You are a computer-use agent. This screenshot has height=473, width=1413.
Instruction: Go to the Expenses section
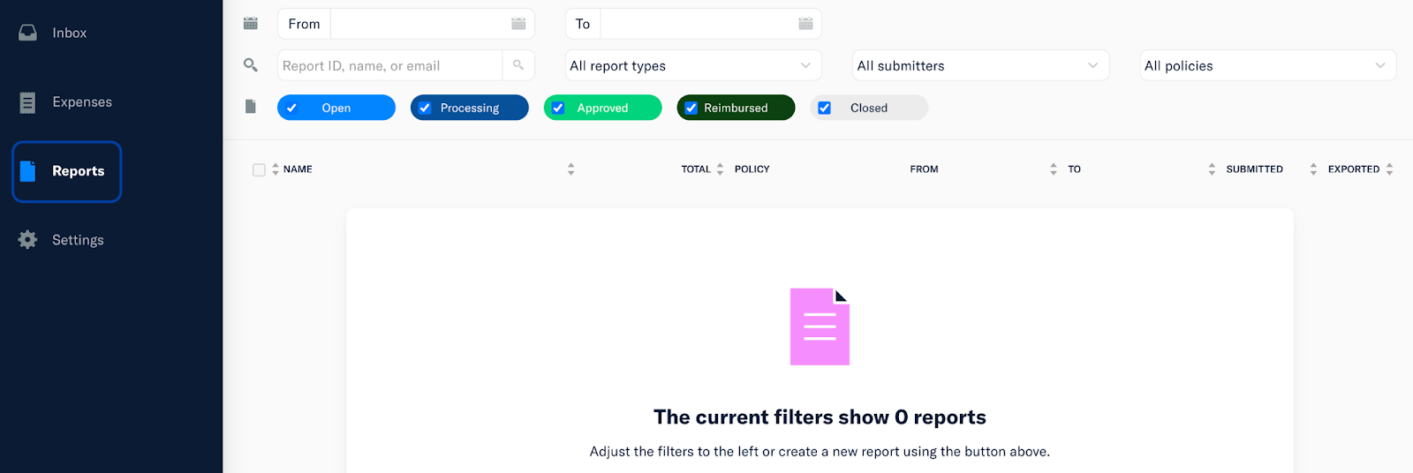81,102
